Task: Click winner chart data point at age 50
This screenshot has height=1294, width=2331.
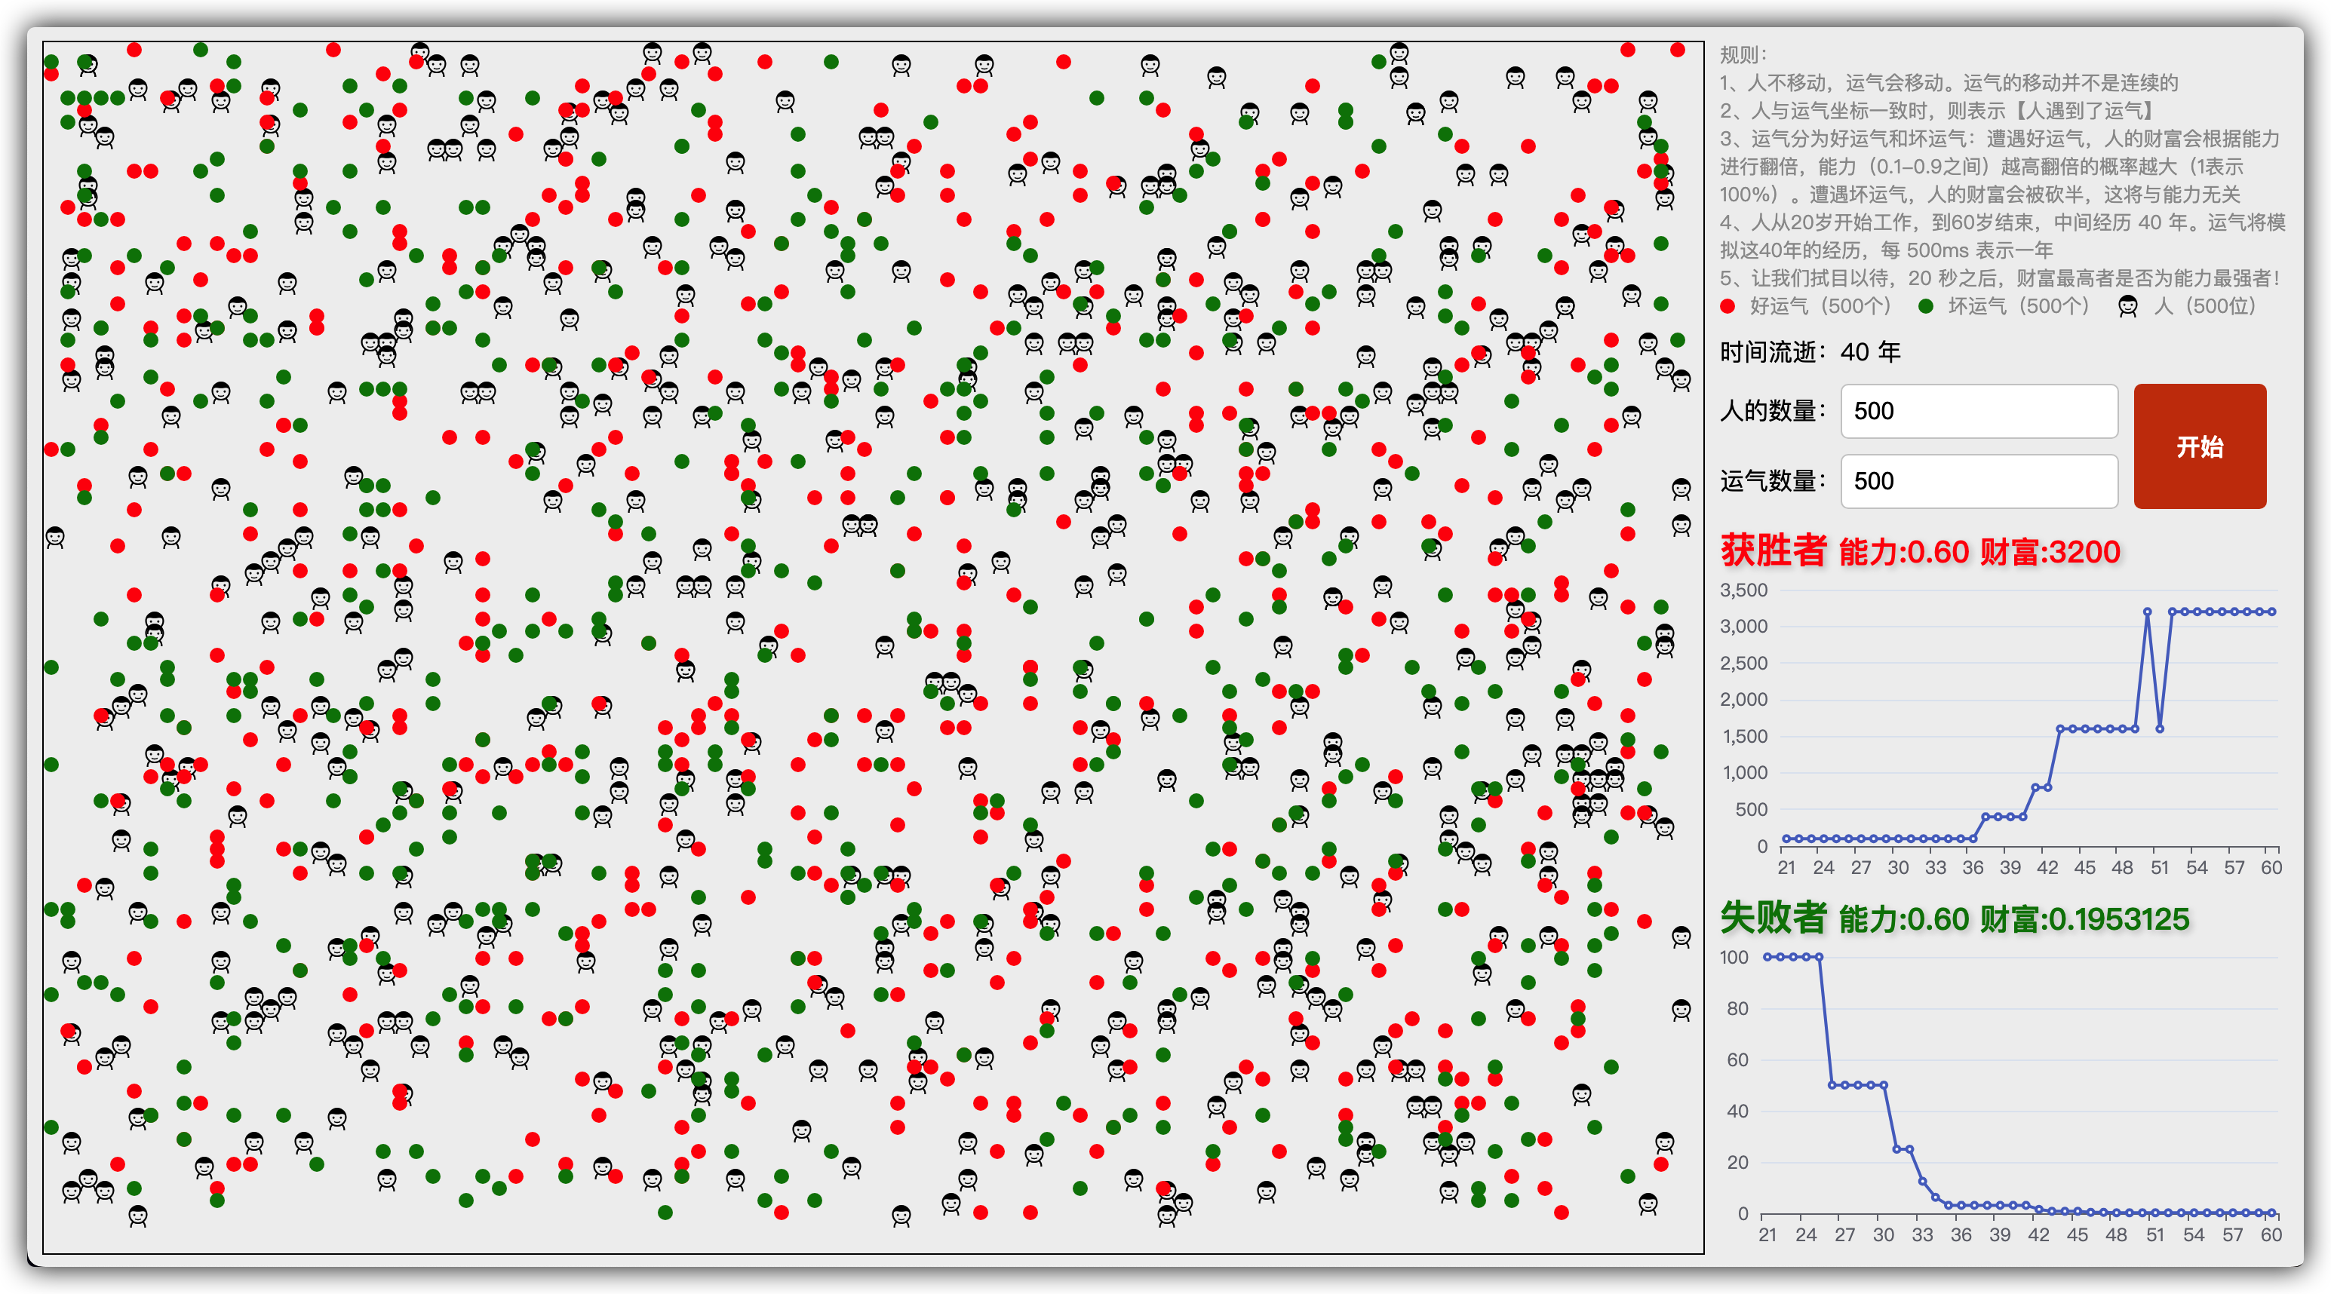Action: click(2147, 612)
